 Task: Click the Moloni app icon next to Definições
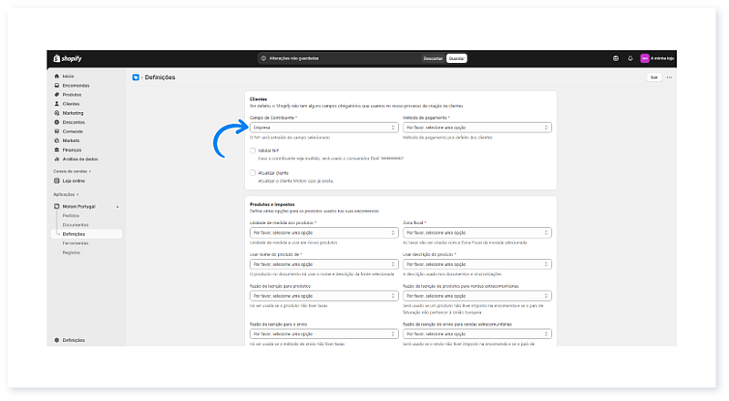coord(136,77)
